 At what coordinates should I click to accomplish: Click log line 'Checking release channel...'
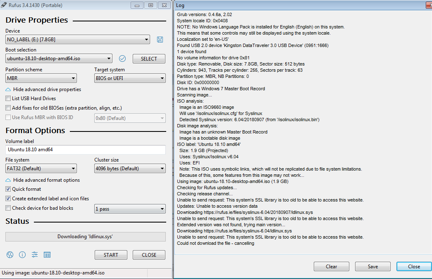205,194
